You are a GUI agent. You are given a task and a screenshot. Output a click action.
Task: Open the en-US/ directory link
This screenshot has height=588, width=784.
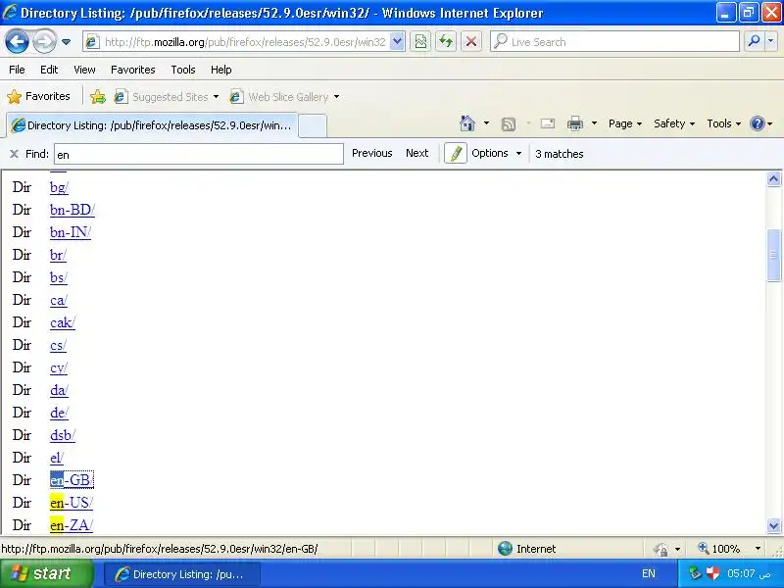(x=72, y=503)
